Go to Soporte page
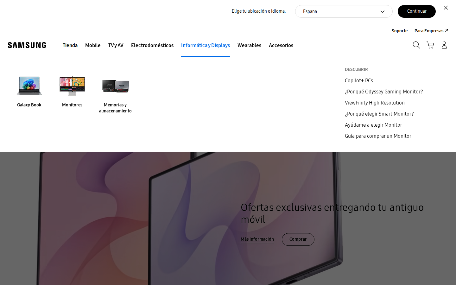 400,31
